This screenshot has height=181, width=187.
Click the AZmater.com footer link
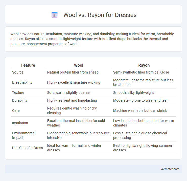click(170, 169)
